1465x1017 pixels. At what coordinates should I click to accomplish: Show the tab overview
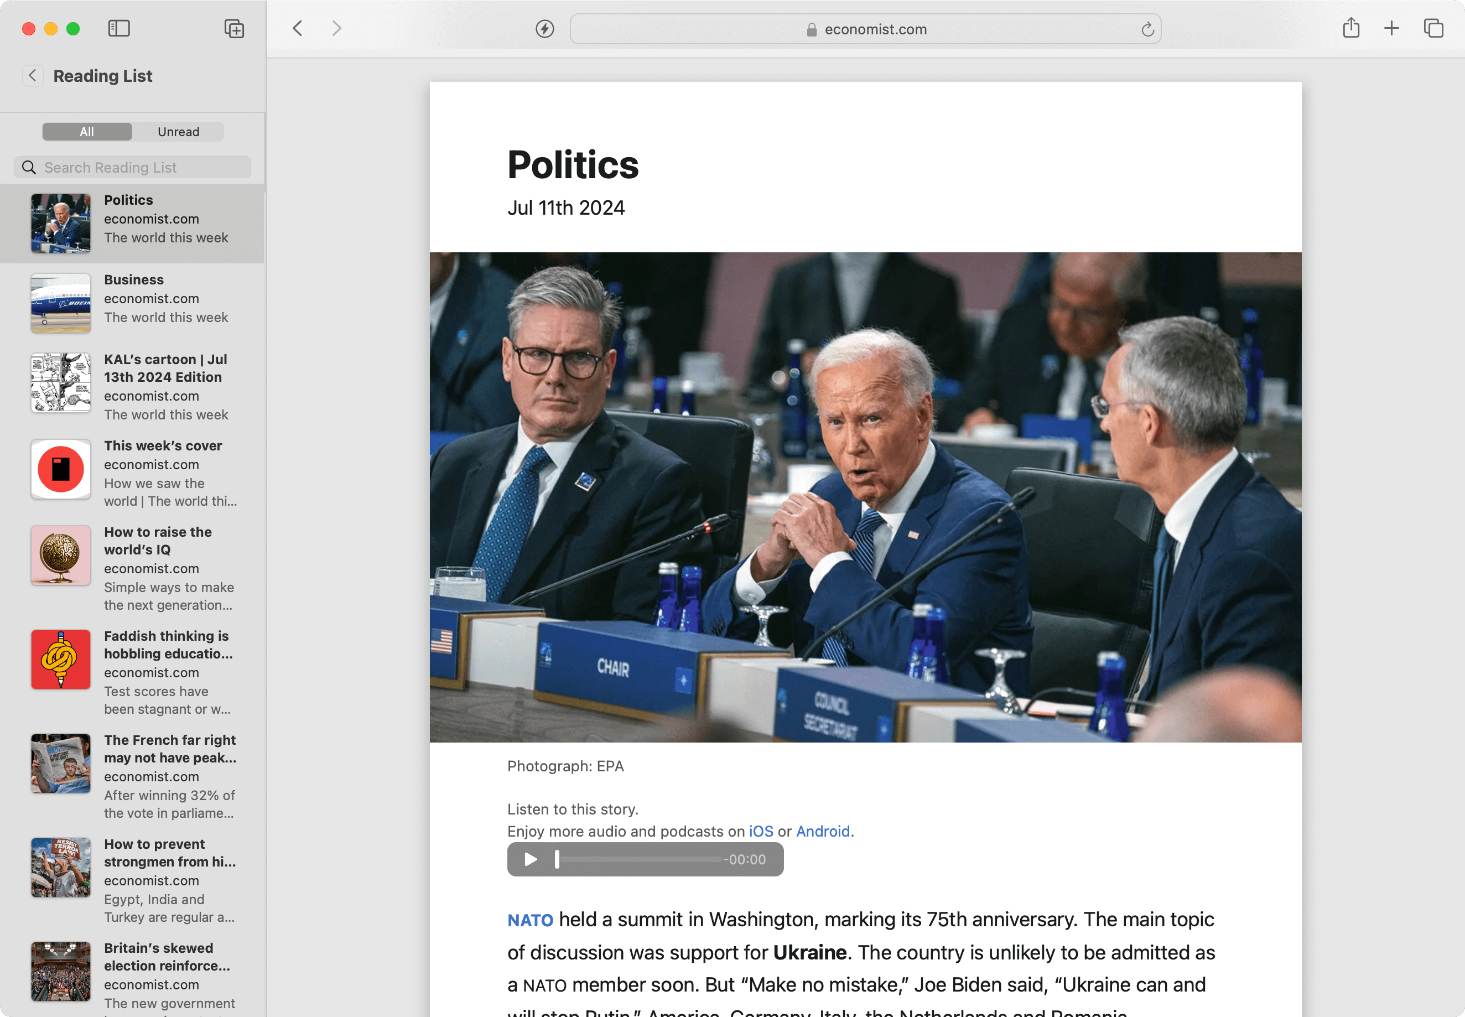1433,29
